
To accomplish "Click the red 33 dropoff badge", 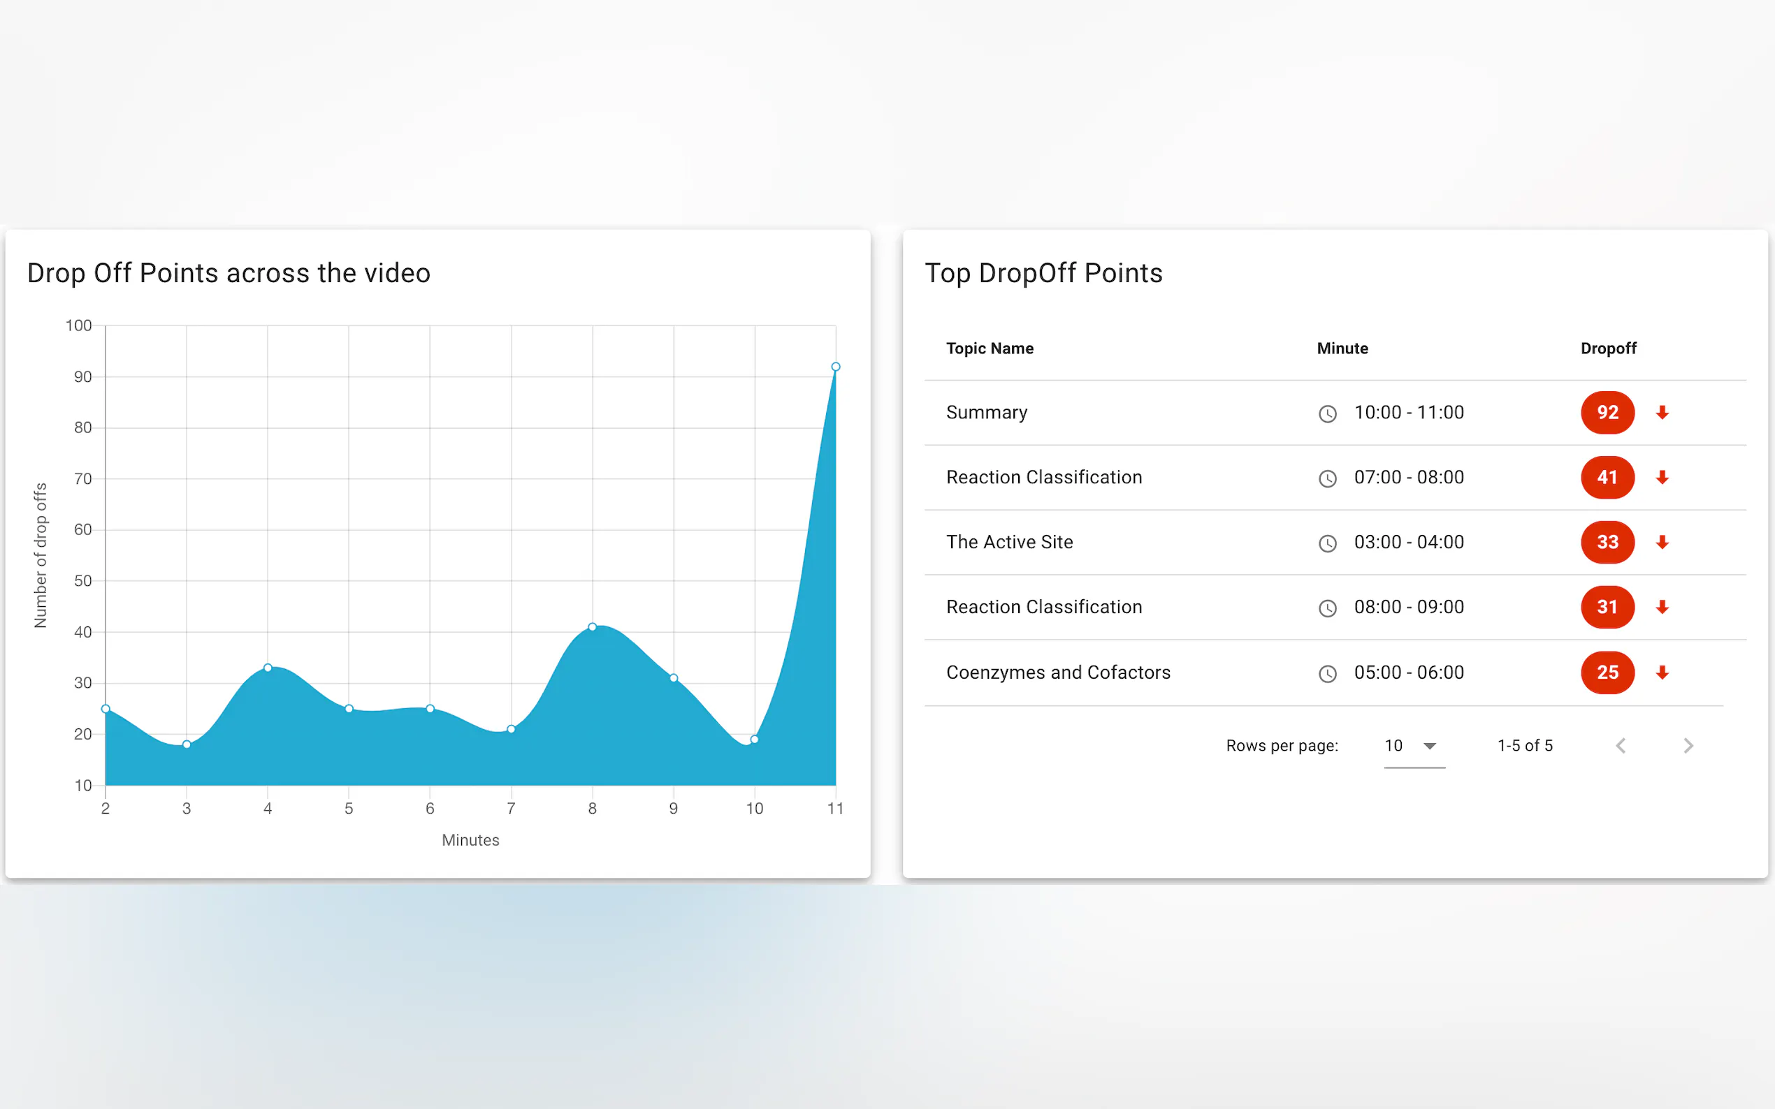I will click(x=1607, y=542).
